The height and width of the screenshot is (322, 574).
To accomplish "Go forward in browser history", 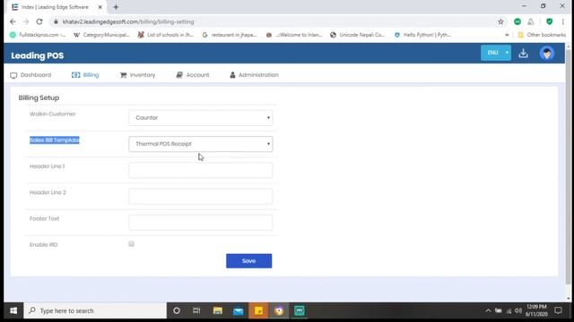I will [26, 21].
